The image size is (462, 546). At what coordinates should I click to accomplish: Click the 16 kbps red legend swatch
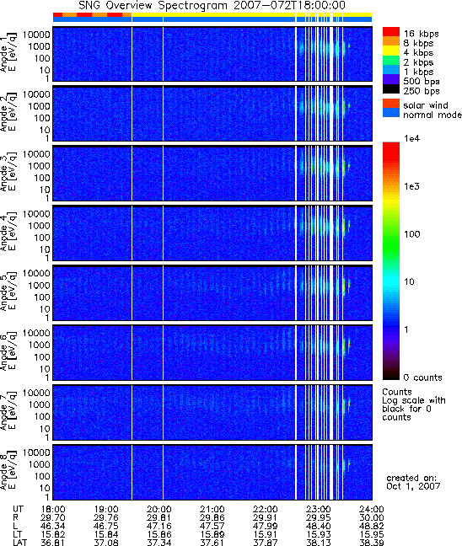[391, 32]
